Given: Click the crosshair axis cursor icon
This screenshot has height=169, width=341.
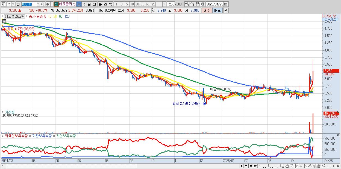Looking at the screenshot, I should click(x=296, y=166).
